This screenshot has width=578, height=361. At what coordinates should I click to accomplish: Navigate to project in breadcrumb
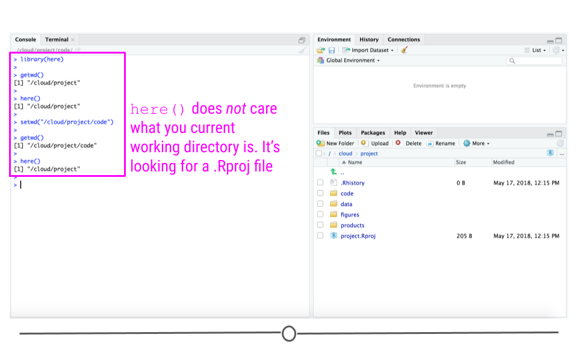point(369,153)
